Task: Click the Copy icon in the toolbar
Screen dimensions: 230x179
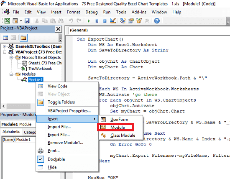Action: click(45, 21)
